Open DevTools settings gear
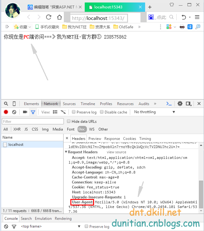 click(x=180, y=104)
